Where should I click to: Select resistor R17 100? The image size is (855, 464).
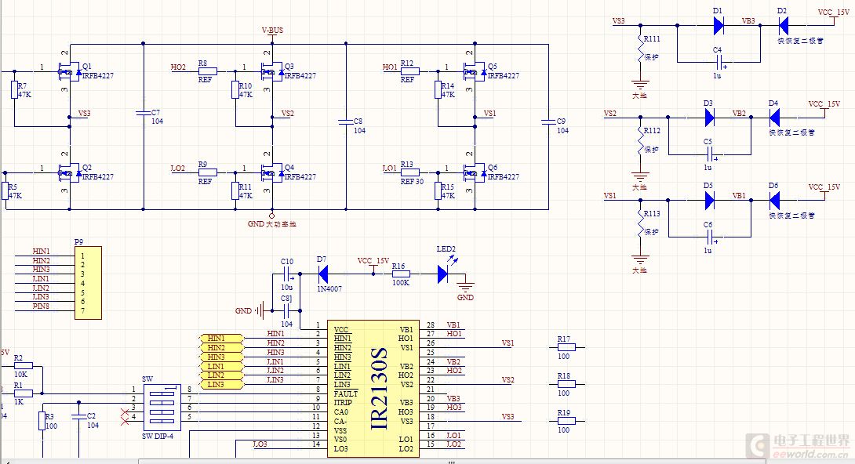(566, 347)
